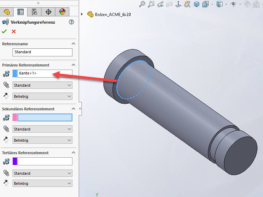Open the View Orientation cube icon

pyautogui.click(x=206, y=4)
